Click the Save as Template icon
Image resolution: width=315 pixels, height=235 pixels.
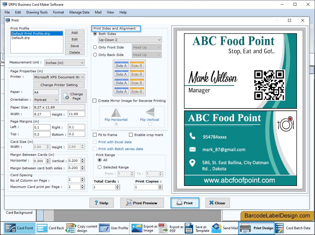click(x=189, y=228)
